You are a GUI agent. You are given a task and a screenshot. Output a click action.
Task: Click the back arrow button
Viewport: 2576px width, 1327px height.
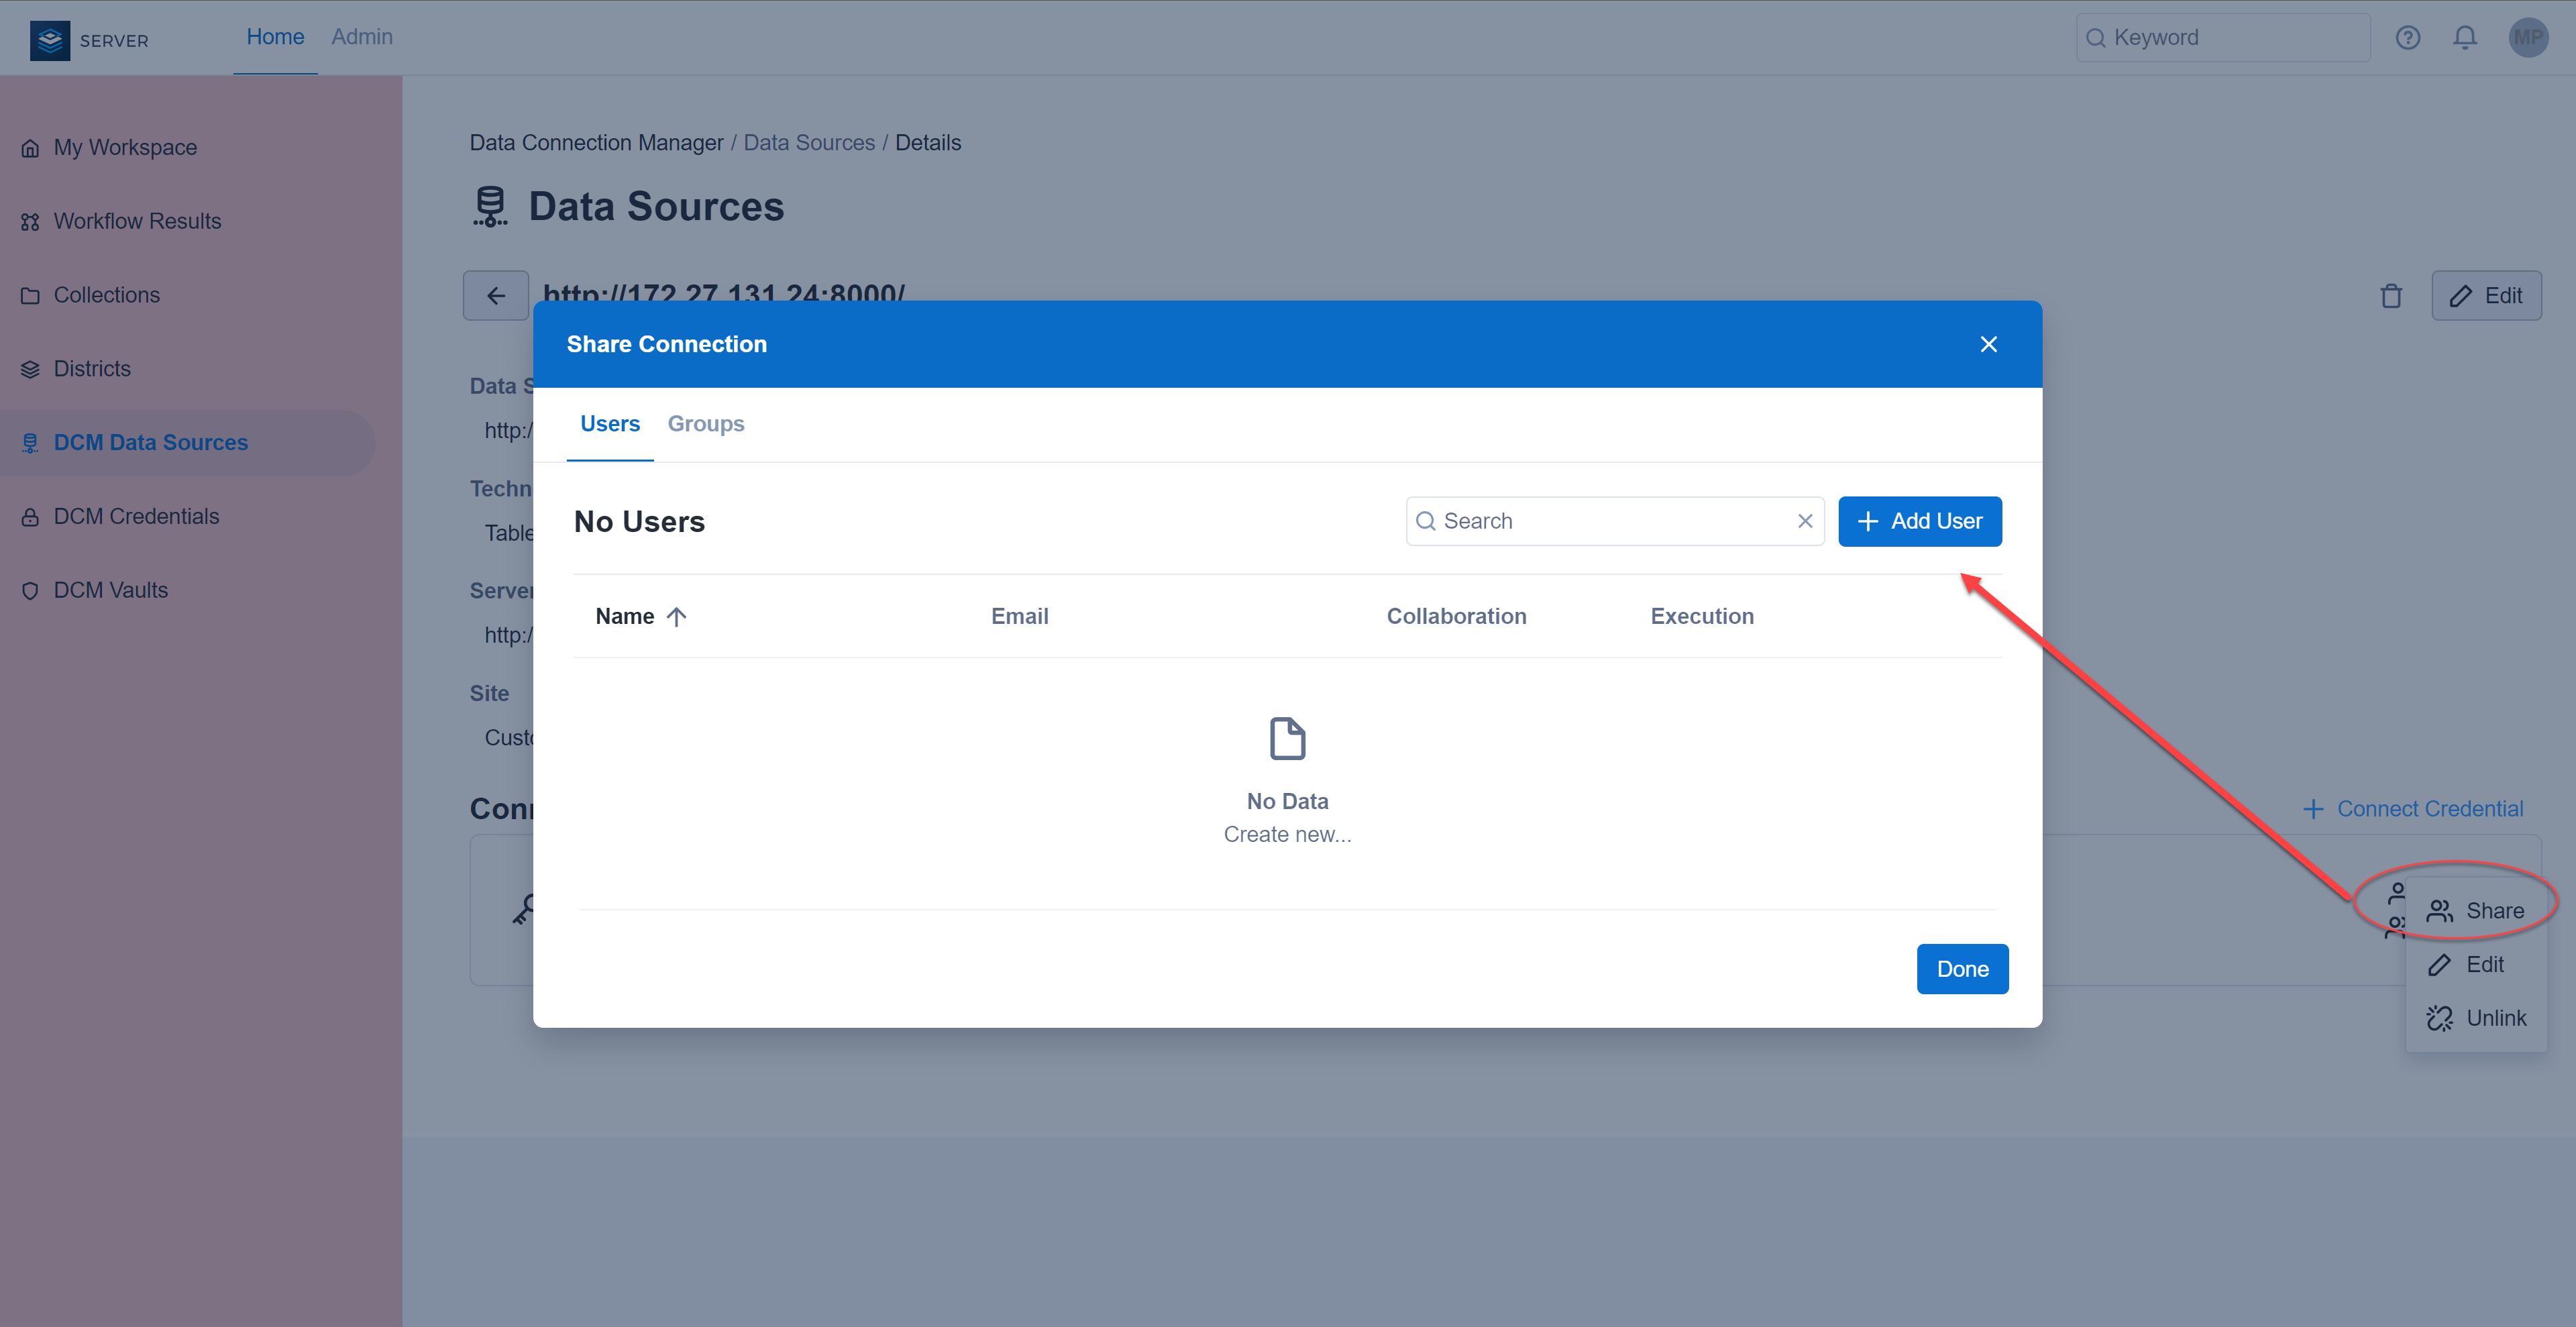coord(496,296)
